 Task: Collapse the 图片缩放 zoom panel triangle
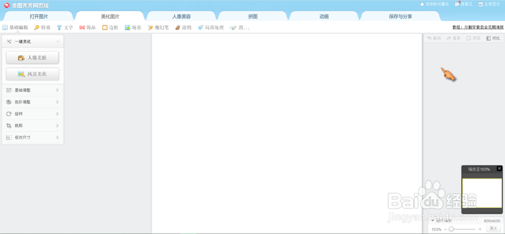tap(433, 221)
